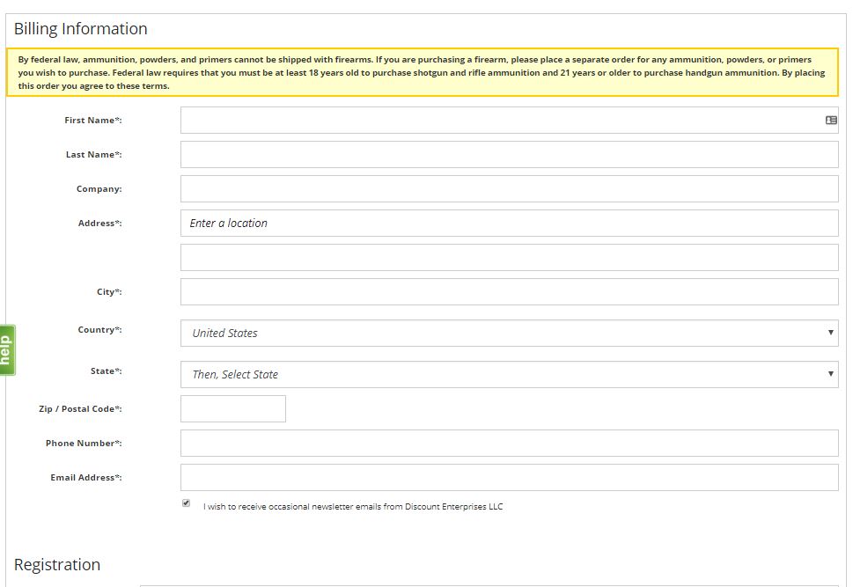This screenshot has width=853, height=587.
Task: Click the 'Company:' label
Action: (99, 189)
